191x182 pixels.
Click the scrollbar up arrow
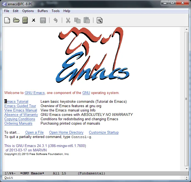pos(187,29)
